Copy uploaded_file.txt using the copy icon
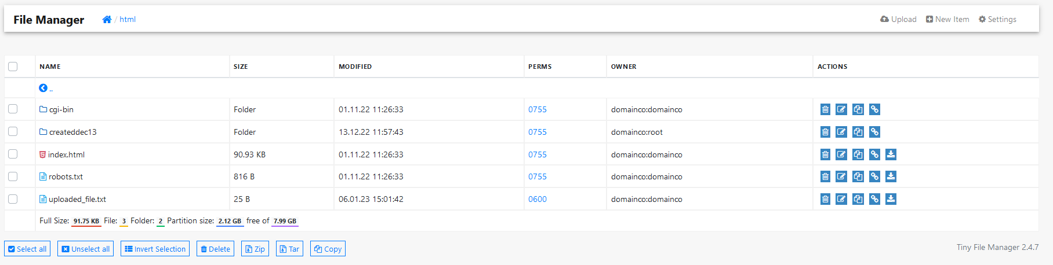 [858, 199]
